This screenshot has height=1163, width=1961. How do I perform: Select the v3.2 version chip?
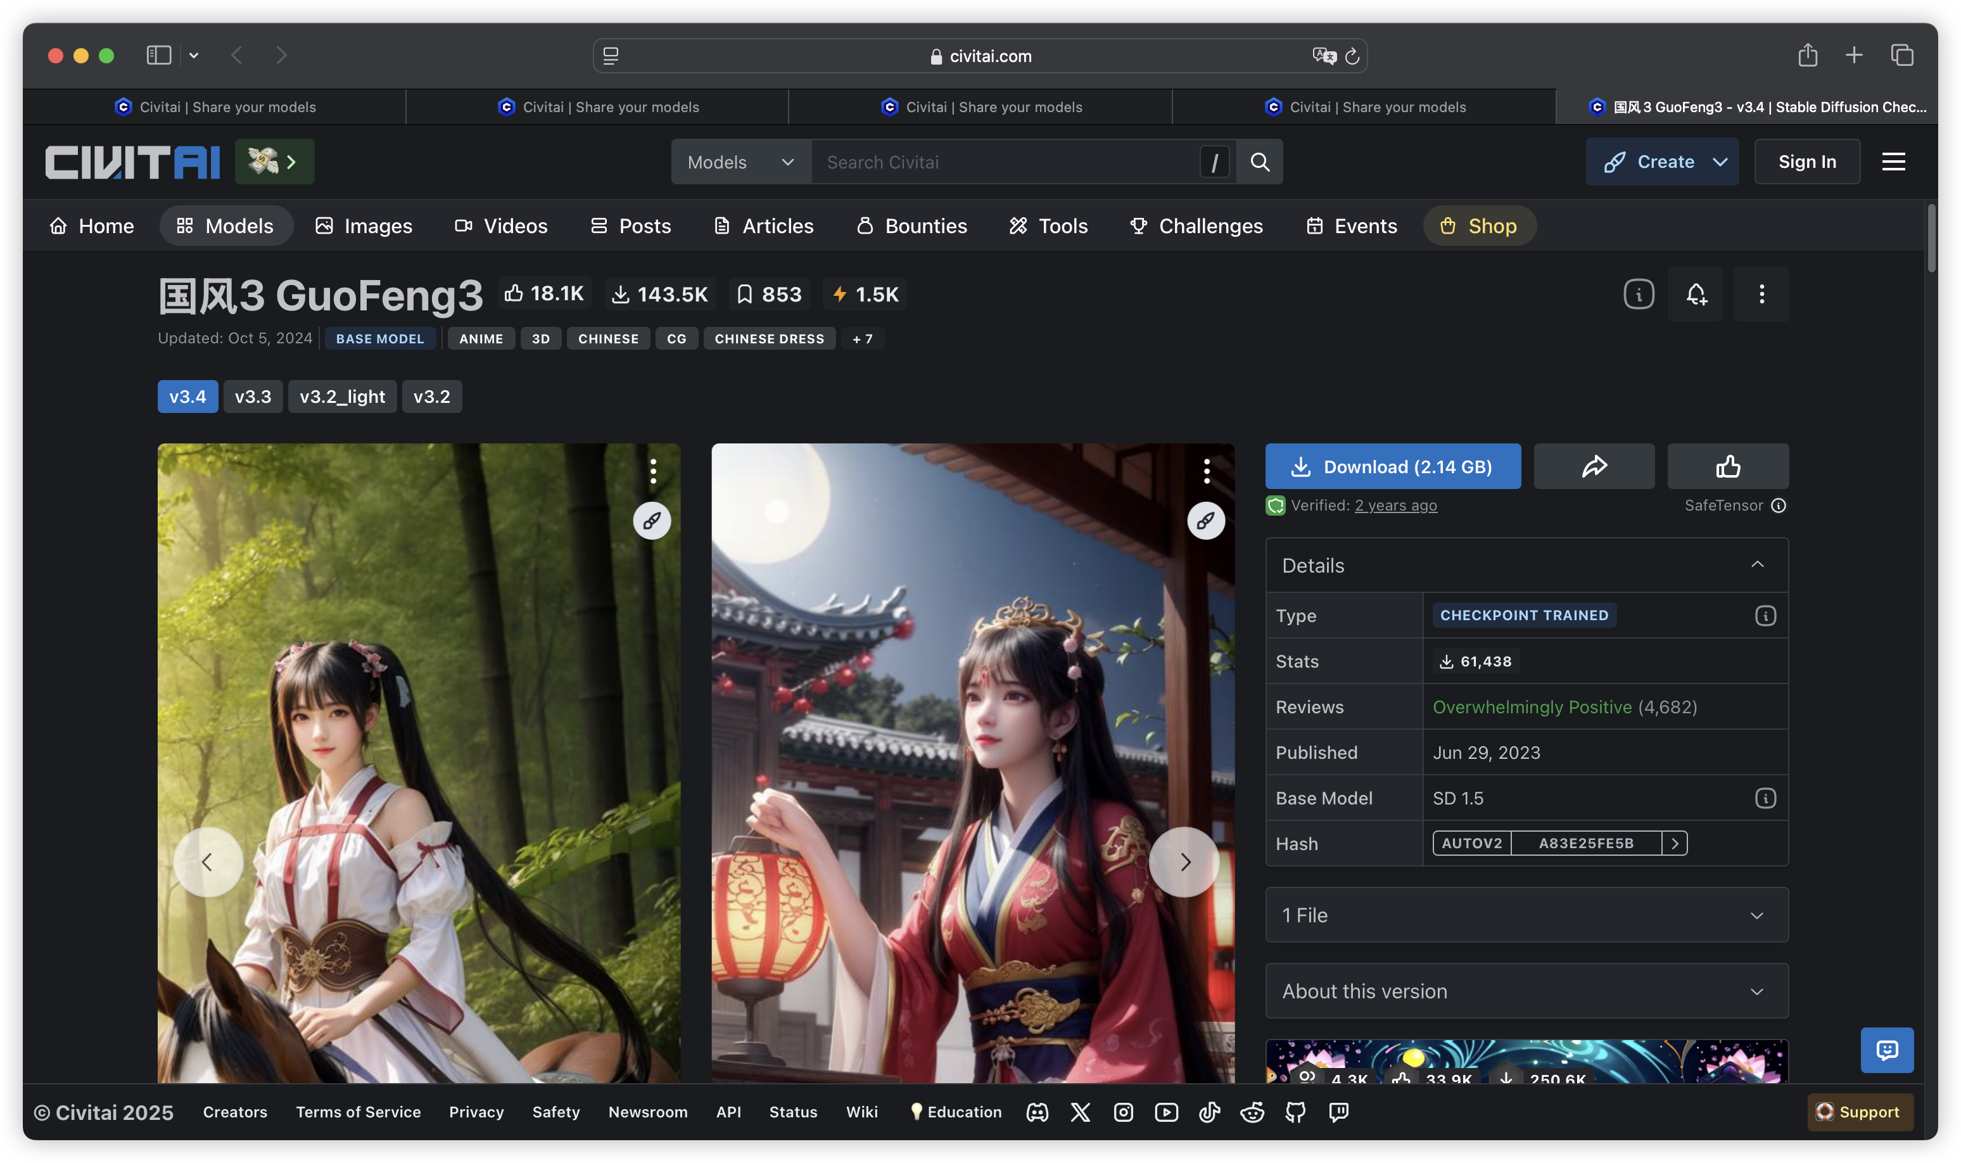[432, 397]
